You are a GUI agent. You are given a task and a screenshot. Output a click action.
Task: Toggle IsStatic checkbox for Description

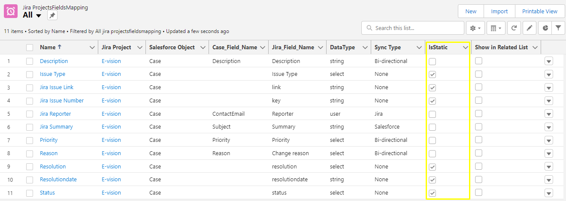click(433, 61)
